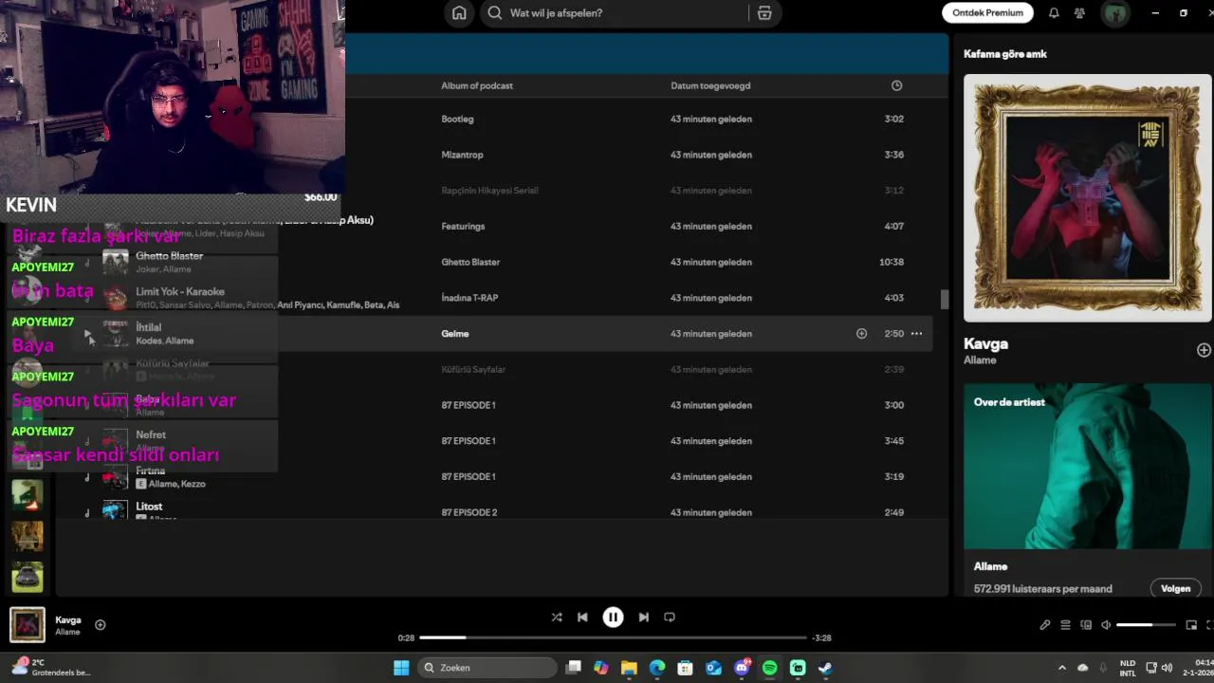Add Gelme track to liked songs
This screenshot has width=1214, height=683.
coord(861,334)
